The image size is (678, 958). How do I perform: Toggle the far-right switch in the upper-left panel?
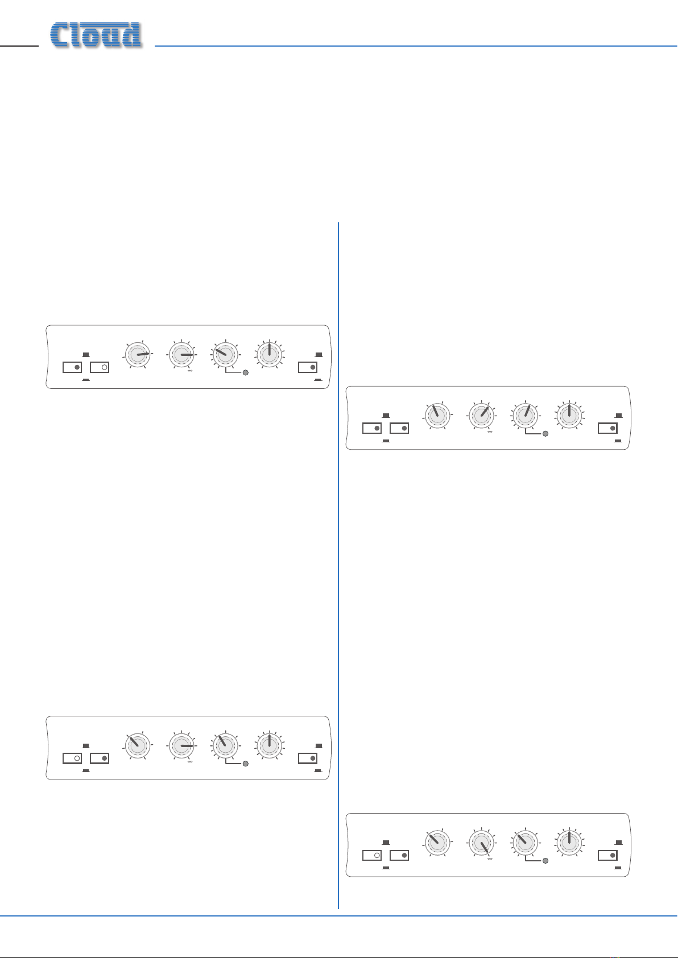[x=308, y=367]
